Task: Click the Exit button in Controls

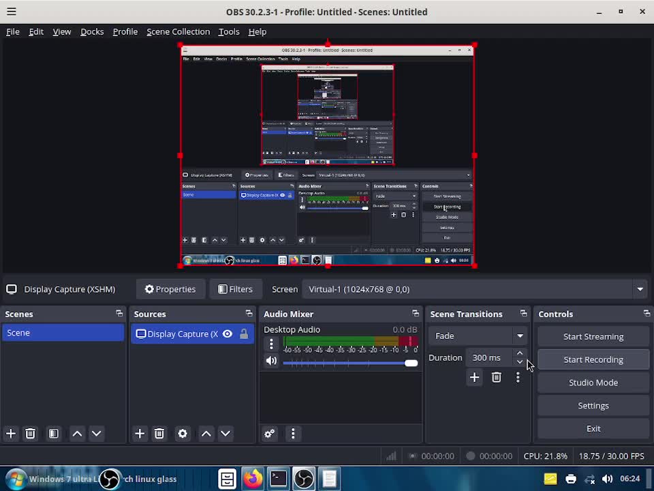Action: pyautogui.click(x=593, y=428)
